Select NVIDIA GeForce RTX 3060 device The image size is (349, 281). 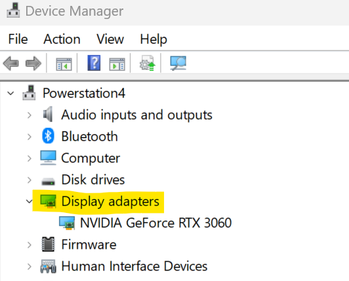[x=156, y=223]
